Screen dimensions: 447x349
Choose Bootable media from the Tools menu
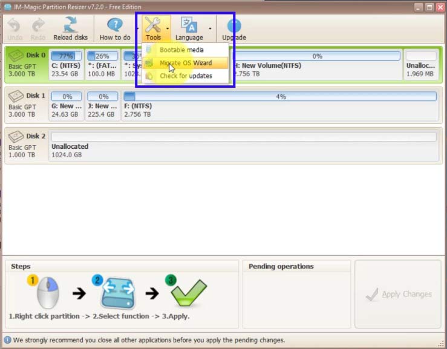tap(185, 50)
